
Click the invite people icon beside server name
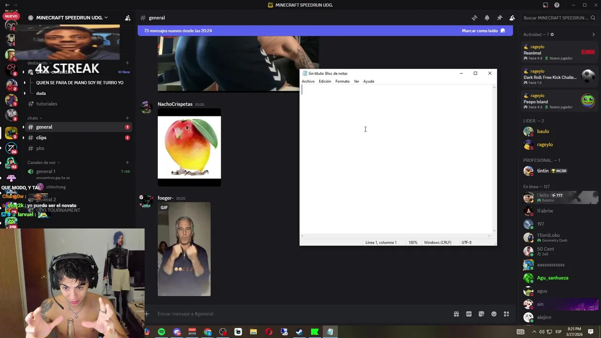(x=128, y=18)
